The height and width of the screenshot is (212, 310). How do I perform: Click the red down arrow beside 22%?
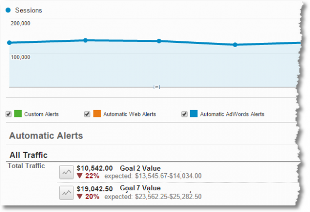79,176
